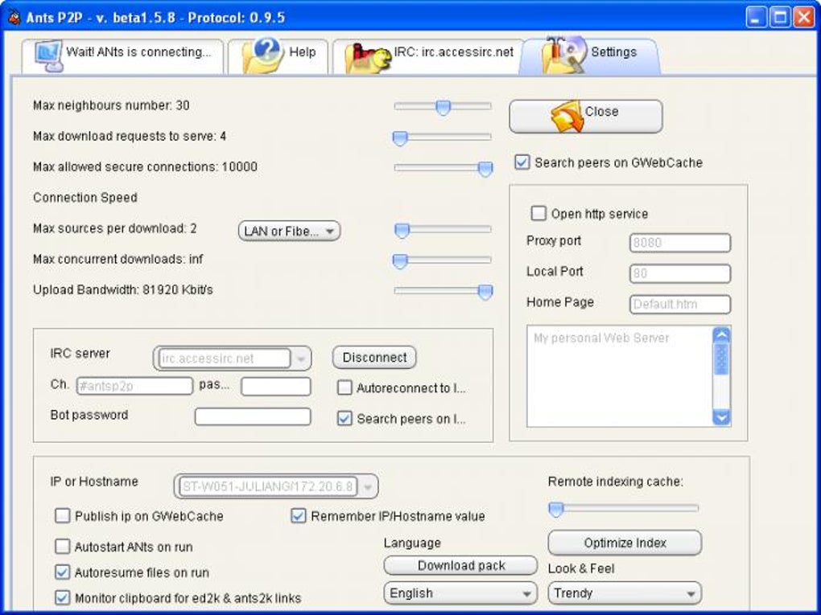Click the IRC folder character icon
The image size is (821, 615).
(369, 58)
